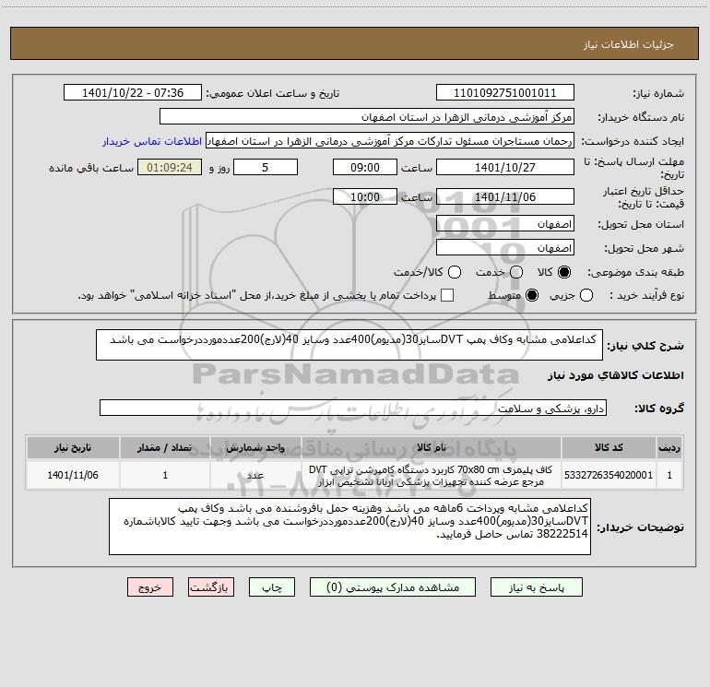
Task: Click the unit cell عدد
Action: (x=255, y=475)
